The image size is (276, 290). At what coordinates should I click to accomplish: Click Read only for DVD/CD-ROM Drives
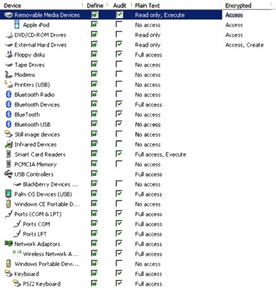tap(148, 35)
